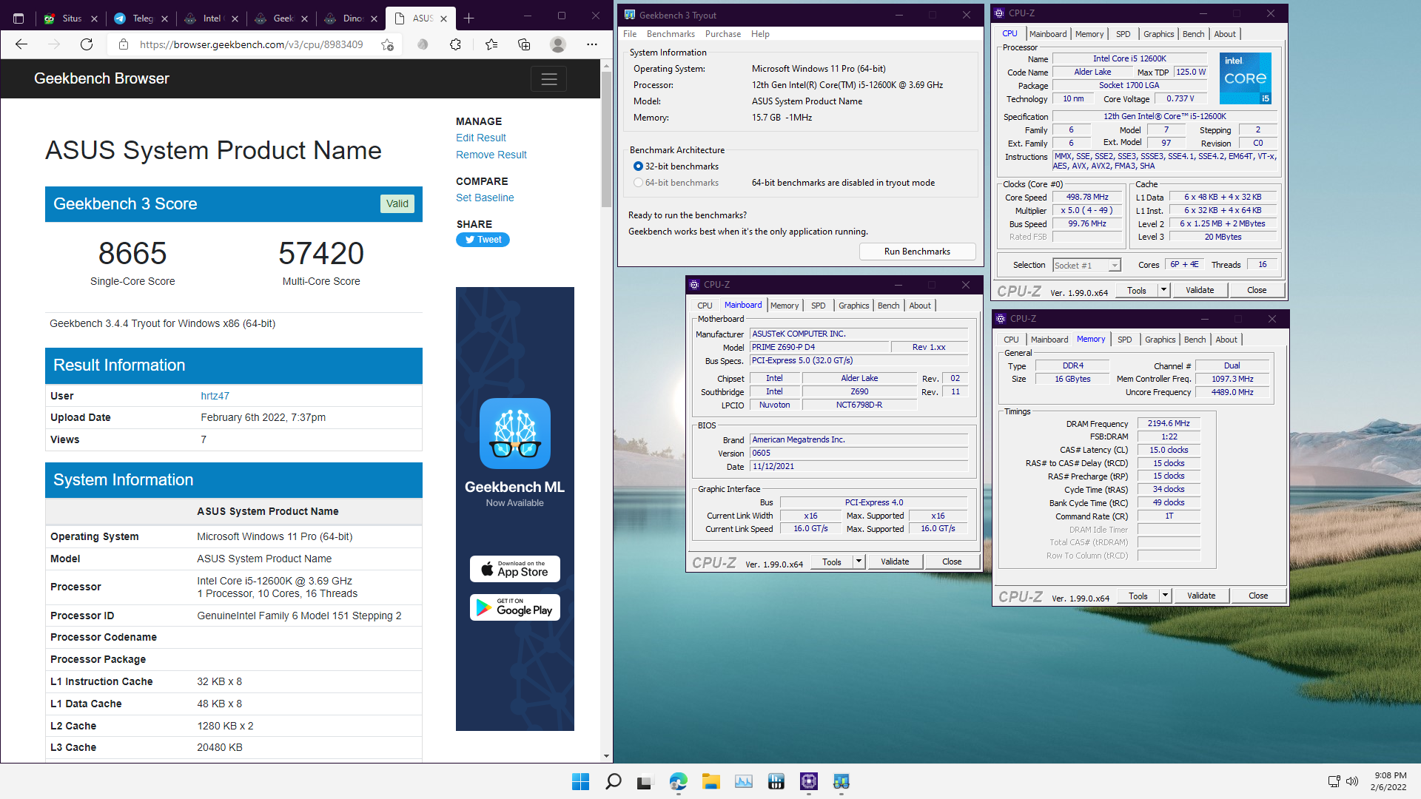Open Remove Result link

(x=491, y=155)
